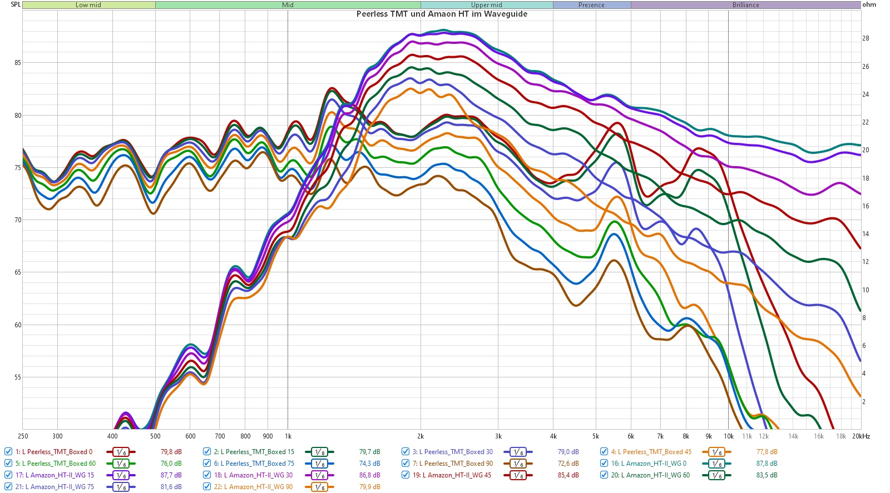Viewport: 890px width, 493px height.
Task: Click the smoothing icon for Amazon_HT-II_WG 0
Action: (716, 464)
